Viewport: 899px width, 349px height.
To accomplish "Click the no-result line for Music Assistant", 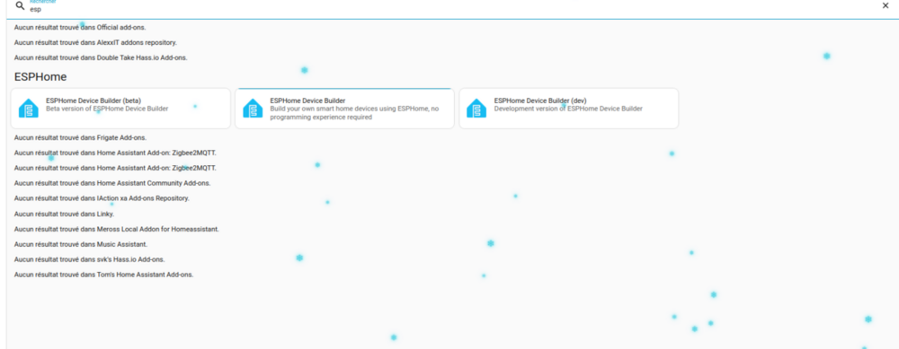I will pyautogui.click(x=81, y=244).
